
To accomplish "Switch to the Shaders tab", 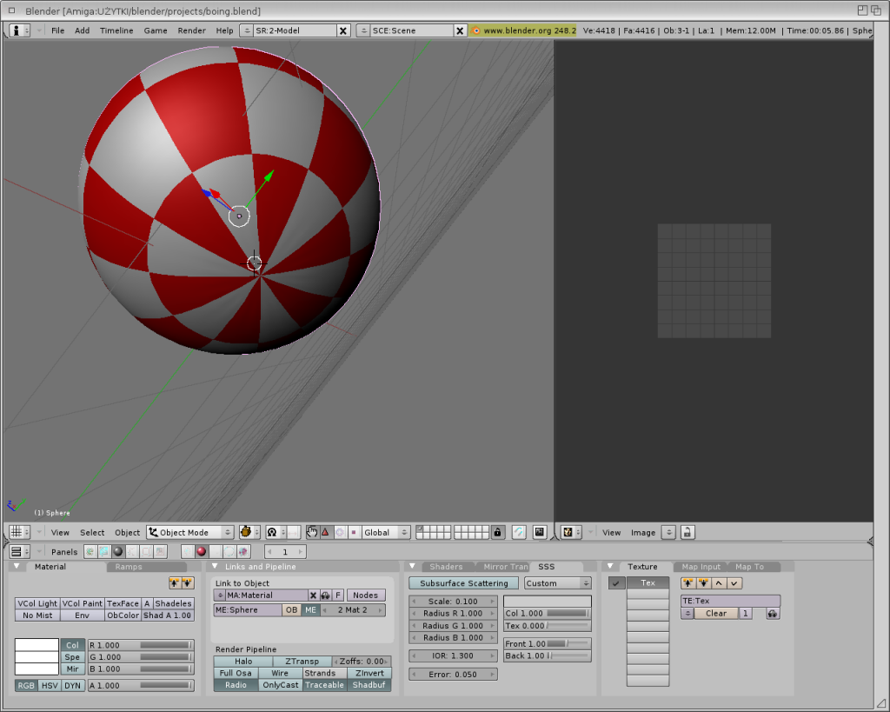I will 446,567.
